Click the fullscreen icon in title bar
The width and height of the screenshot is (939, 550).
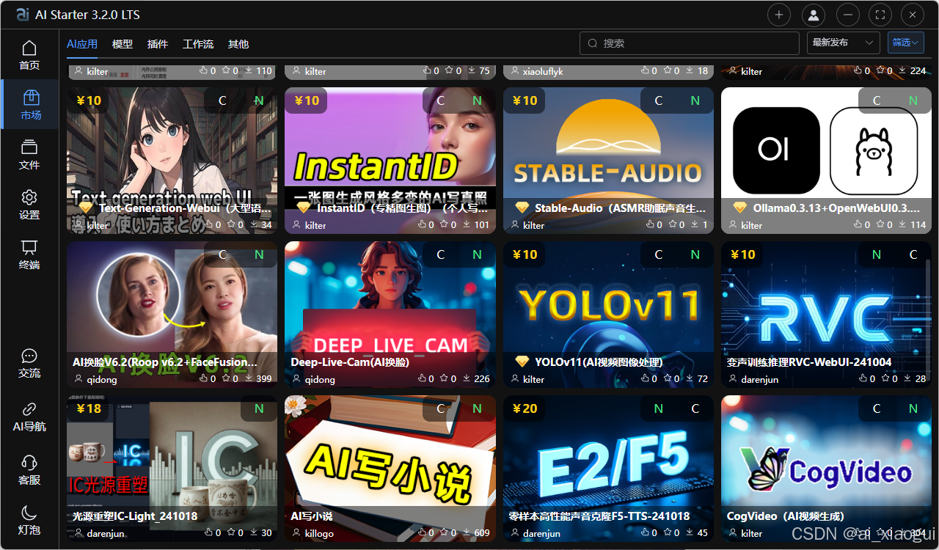[880, 14]
